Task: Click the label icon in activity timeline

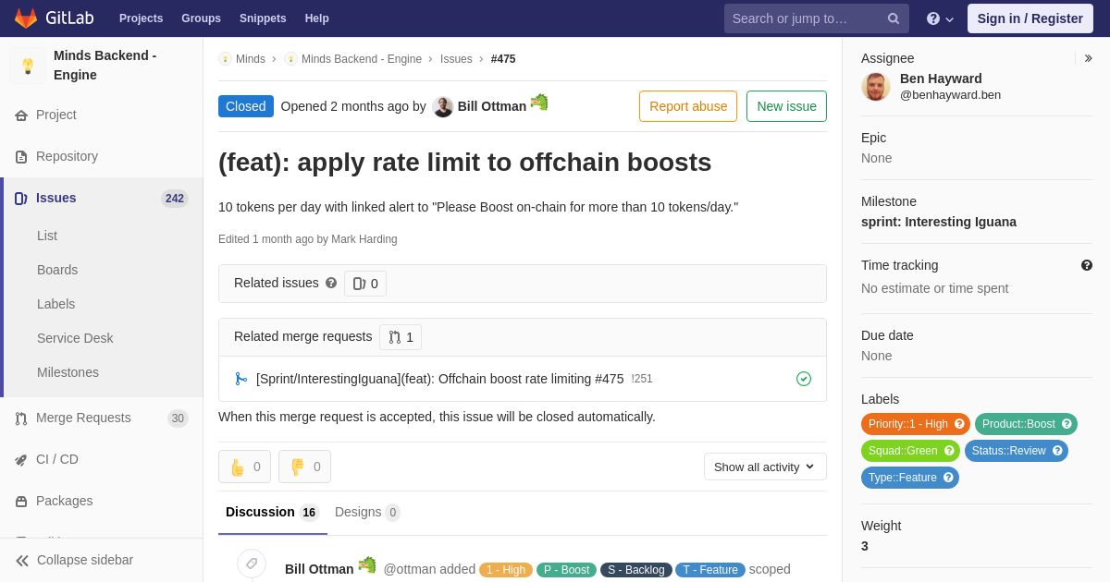Action: point(252,564)
